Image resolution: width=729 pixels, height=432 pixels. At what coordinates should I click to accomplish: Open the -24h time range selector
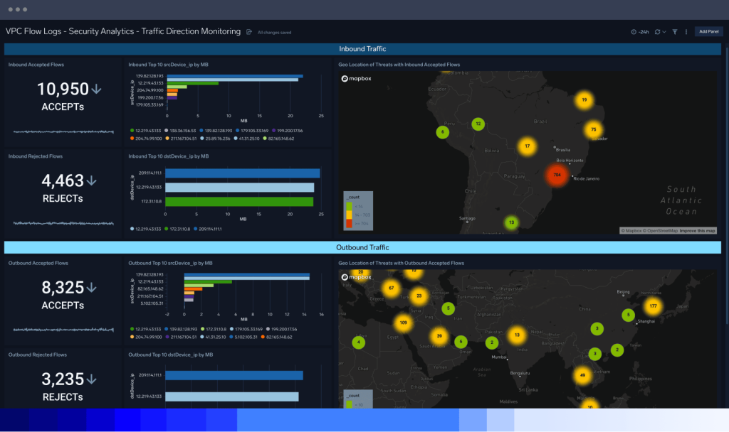[x=643, y=31]
